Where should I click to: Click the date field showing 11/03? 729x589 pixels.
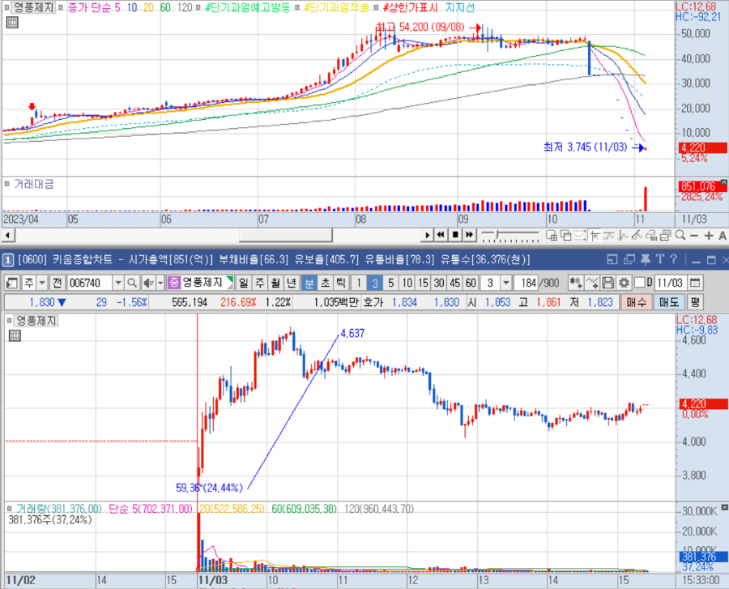(670, 283)
